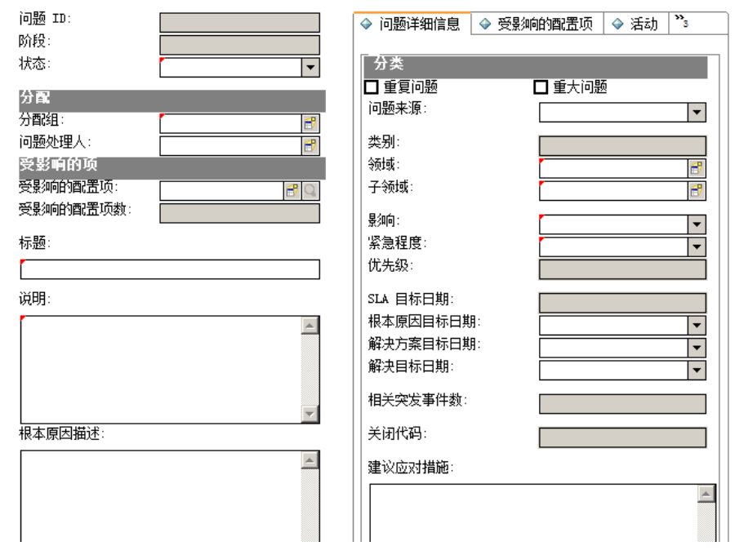Viewport: 735px width, 555px height.
Task: Click the lookup icon beside 领域 field
Action: pyautogui.click(x=697, y=168)
